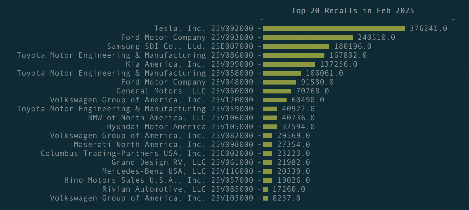Select the Samsung SDI Co., Ltd. 25E007000 label
The width and height of the screenshot is (469, 210).
(x=180, y=46)
